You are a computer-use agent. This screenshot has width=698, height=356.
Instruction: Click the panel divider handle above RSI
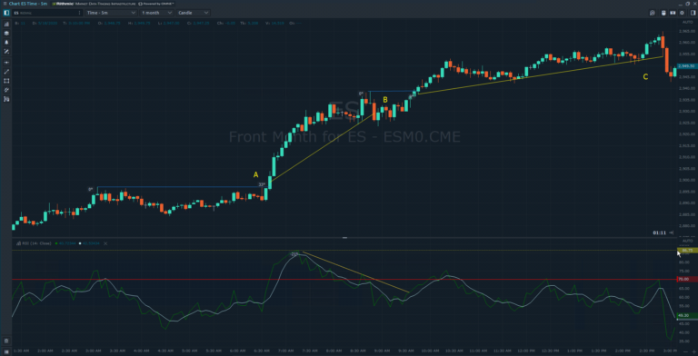[344, 238]
